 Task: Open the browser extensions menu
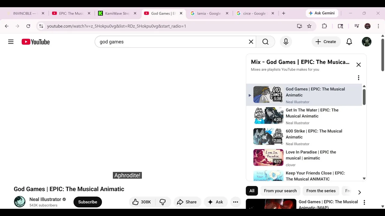tap(324, 26)
